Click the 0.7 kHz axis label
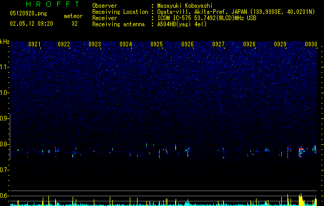324x206 pixels. coord(4,170)
